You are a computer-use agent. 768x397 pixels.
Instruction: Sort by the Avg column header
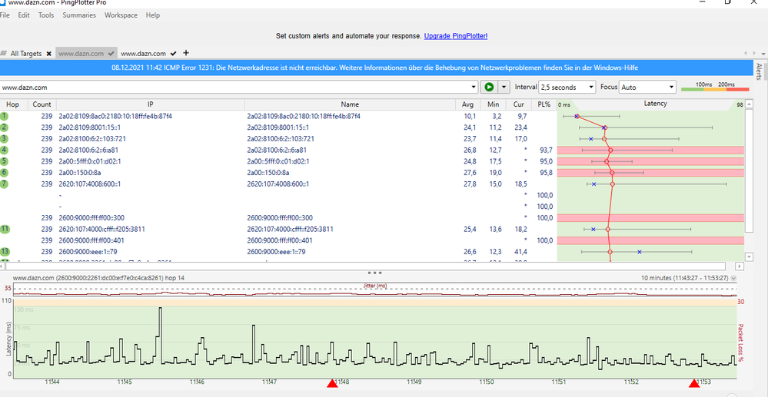point(468,104)
